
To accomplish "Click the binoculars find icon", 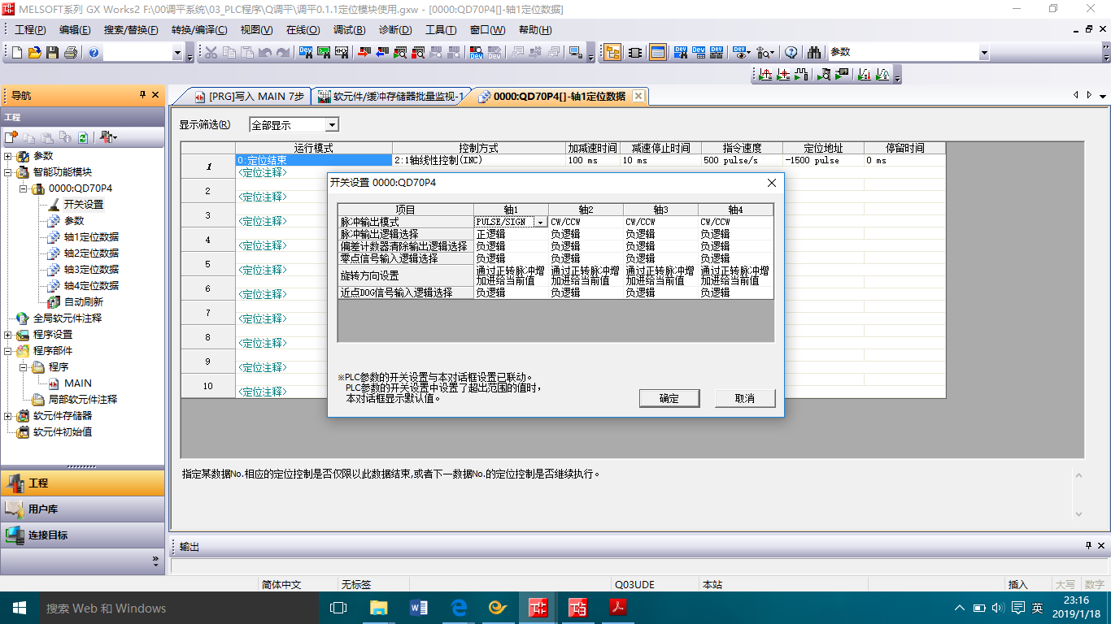I will click(813, 53).
